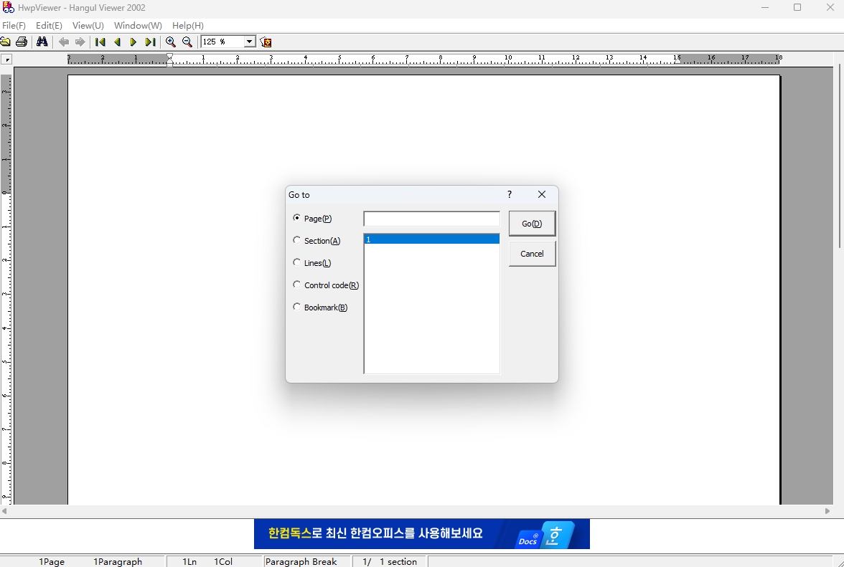Jump to first page icon
Image resolution: width=844 pixels, height=567 pixels.
click(x=100, y=42)
